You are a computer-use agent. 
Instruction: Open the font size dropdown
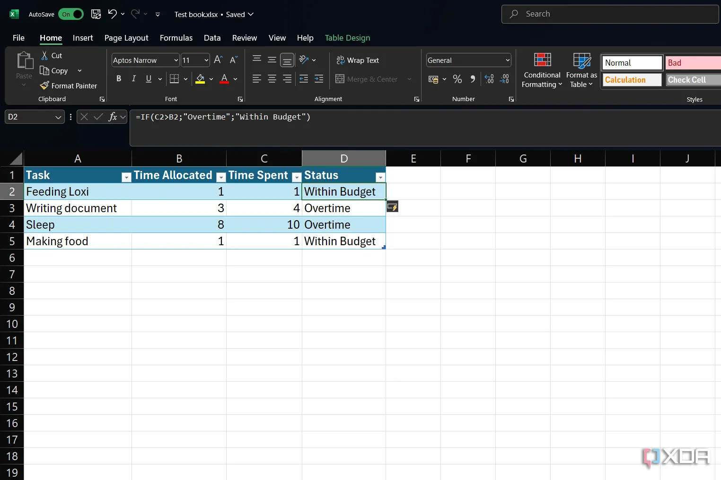pos(206,60)
